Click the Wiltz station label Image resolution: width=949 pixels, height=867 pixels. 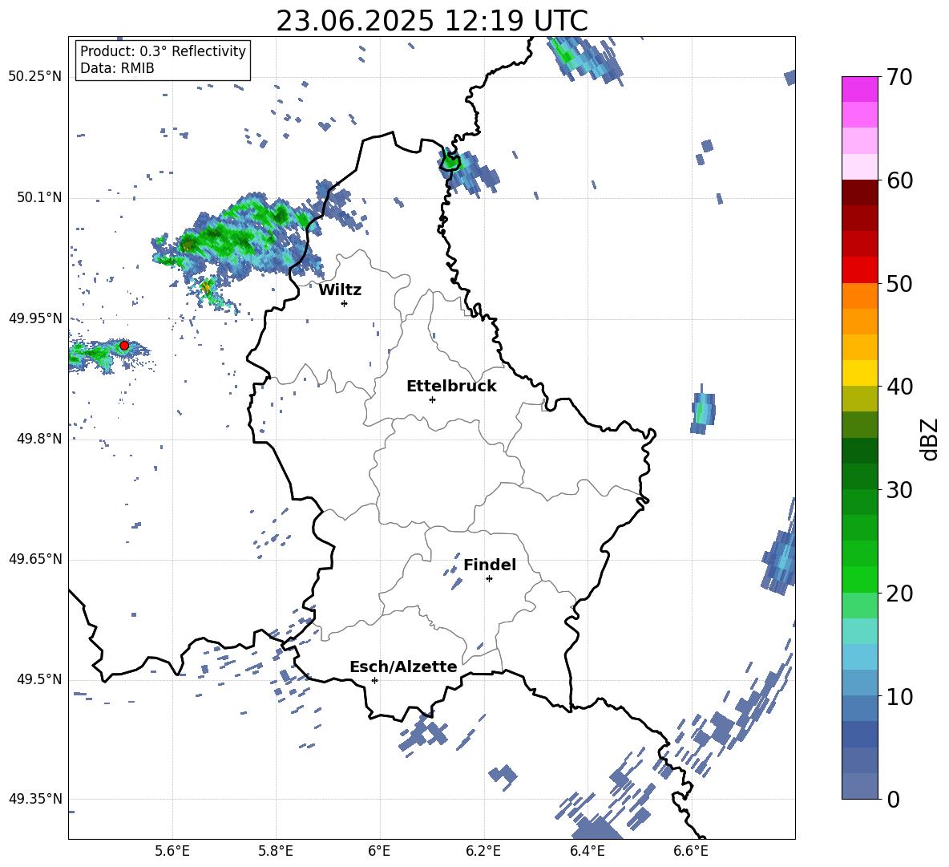coord(340,290)
